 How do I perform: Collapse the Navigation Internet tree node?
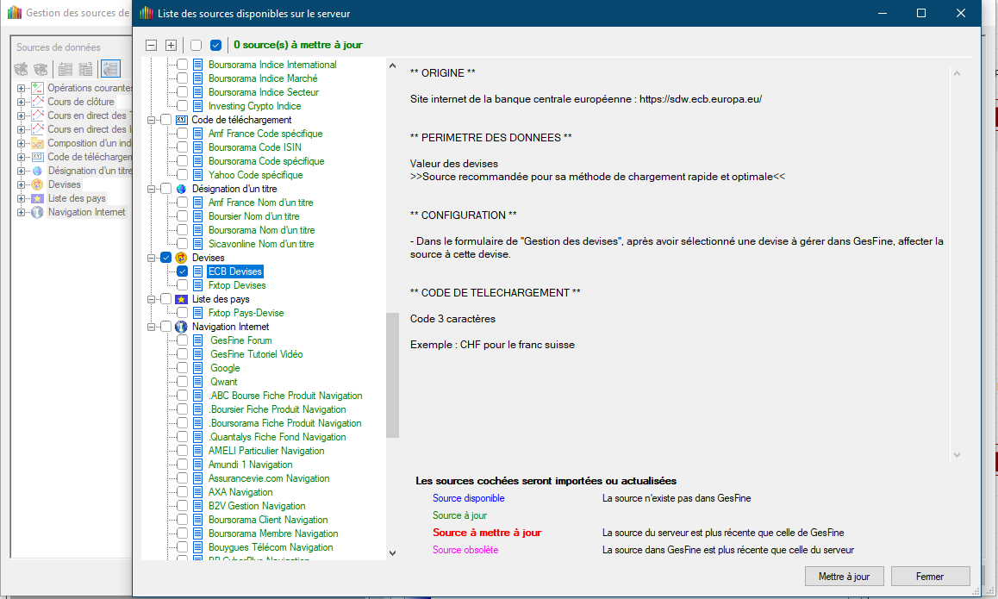click(152, 327)
